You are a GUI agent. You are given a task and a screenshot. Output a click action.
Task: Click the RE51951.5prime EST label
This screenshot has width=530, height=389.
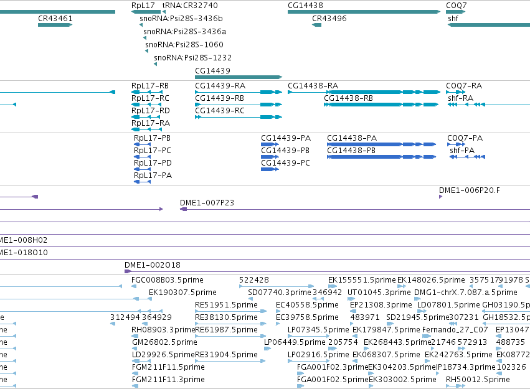click(x=227, y=305)
